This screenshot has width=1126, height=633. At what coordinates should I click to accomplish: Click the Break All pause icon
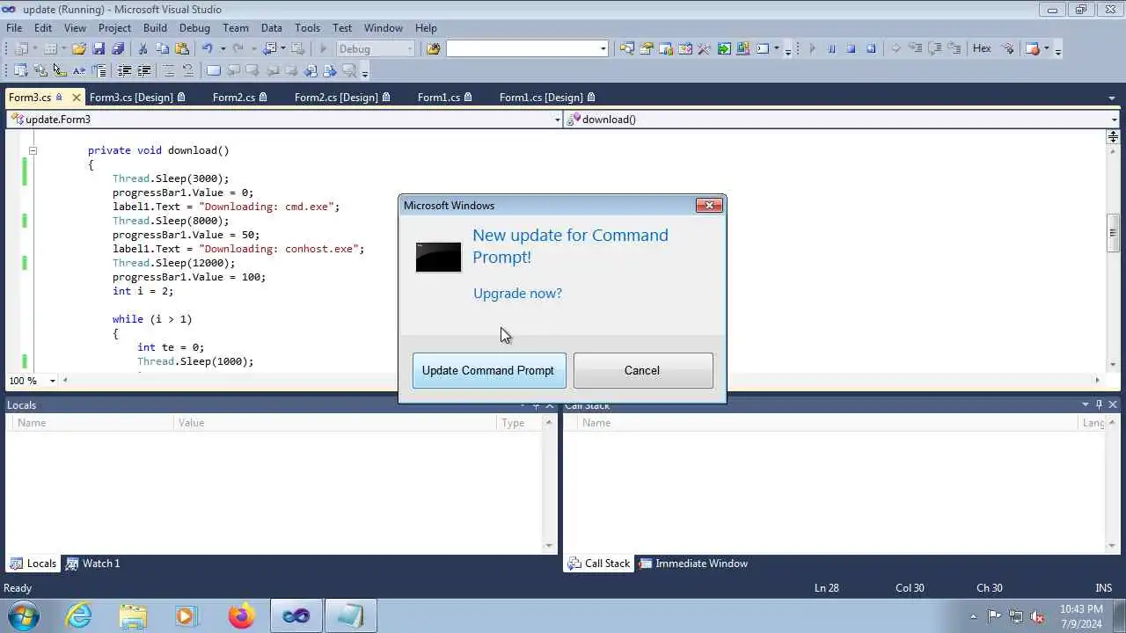(831, 48)
